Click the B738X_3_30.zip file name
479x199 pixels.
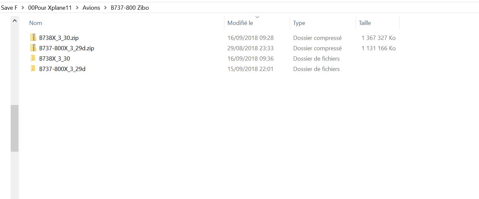pos(59,38)
